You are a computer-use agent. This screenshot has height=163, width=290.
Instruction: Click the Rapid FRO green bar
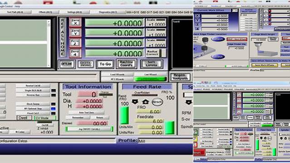(x=124, y=115)
